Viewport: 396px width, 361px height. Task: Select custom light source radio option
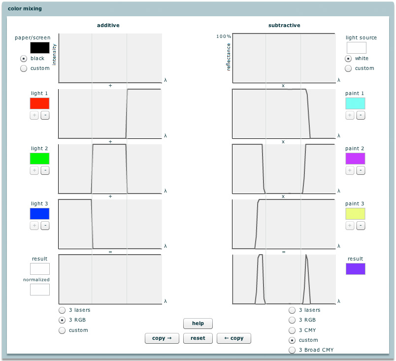349,68
